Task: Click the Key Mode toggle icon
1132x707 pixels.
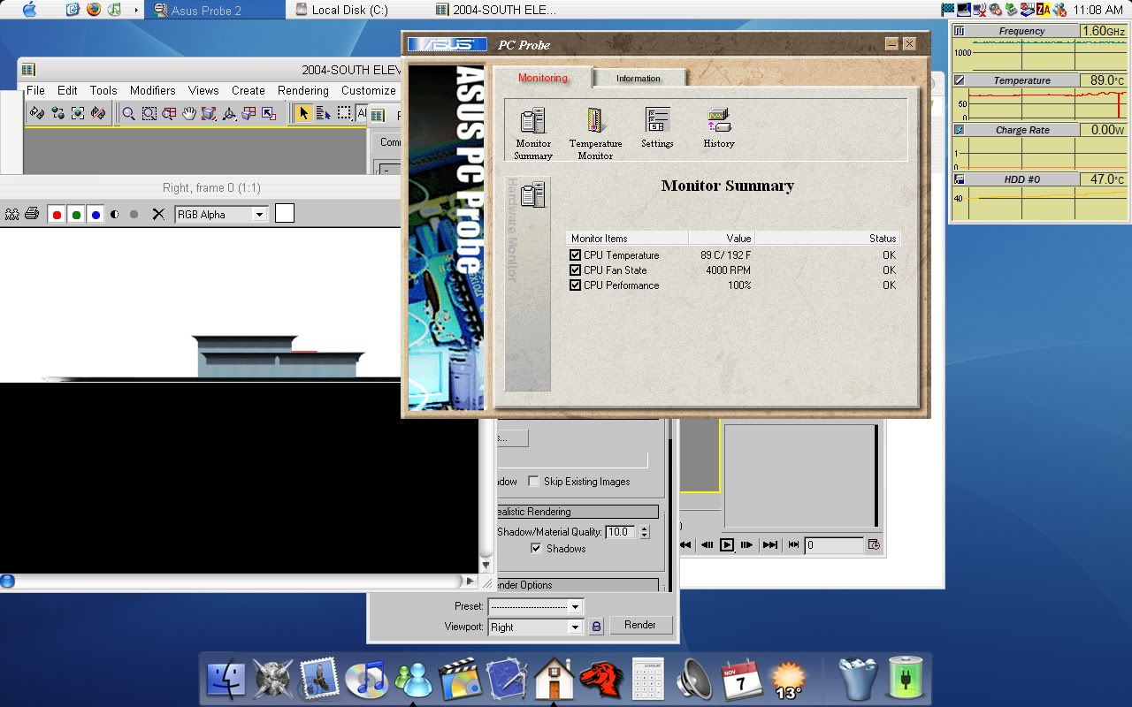Action: pyautogui.click(x=793, y=544)
